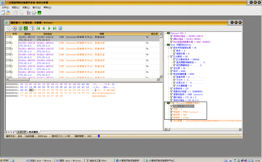Sort by the 帧长度 column header
The image size is (262, 162).
152,34
